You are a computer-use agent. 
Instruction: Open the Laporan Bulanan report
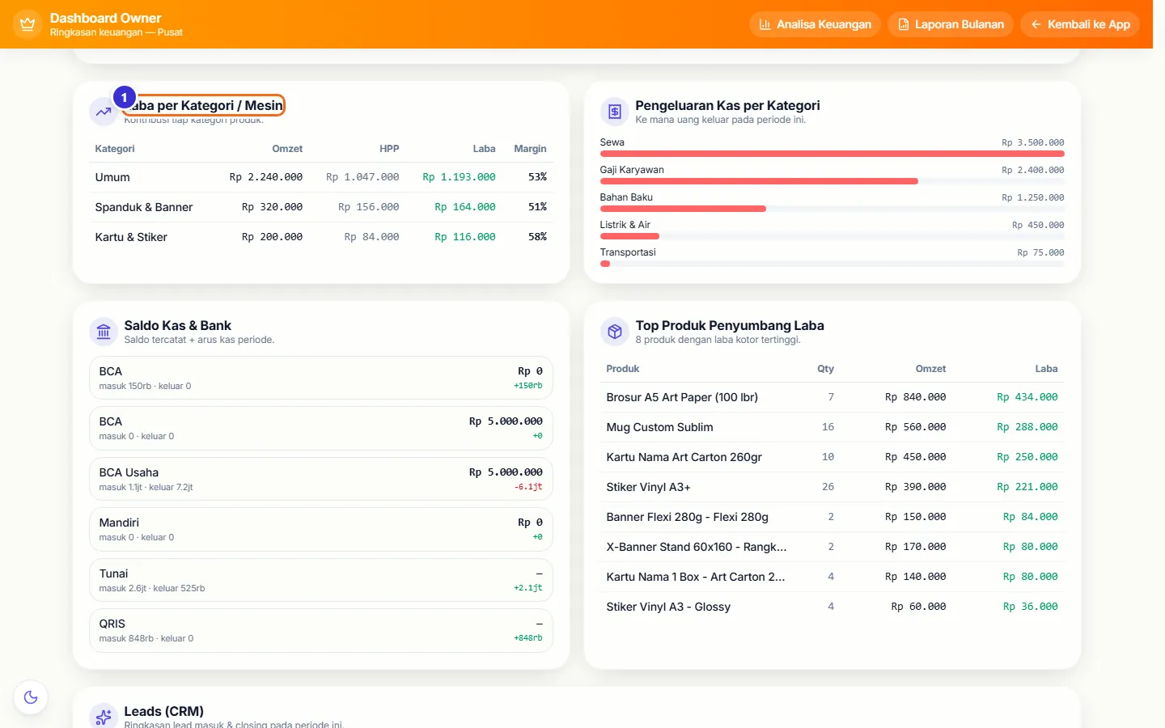951,24
